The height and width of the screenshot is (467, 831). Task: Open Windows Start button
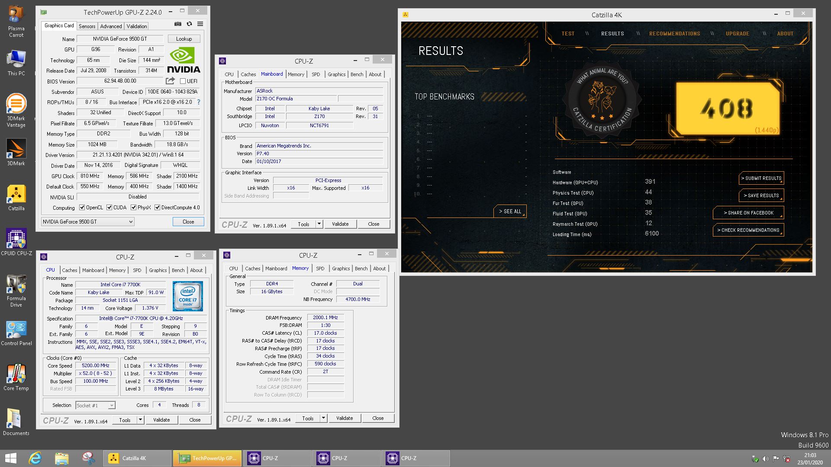[10, 458]
